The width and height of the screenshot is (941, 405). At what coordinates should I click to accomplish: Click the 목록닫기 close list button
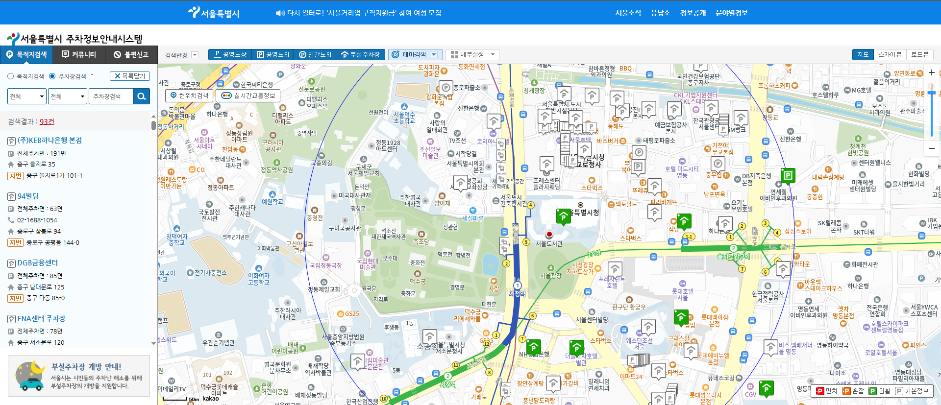[130, 76]
